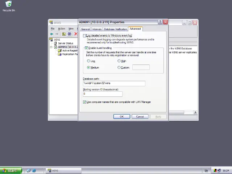Select the Replication Partners tree item

pyautogui.click(x=70, y=54)
